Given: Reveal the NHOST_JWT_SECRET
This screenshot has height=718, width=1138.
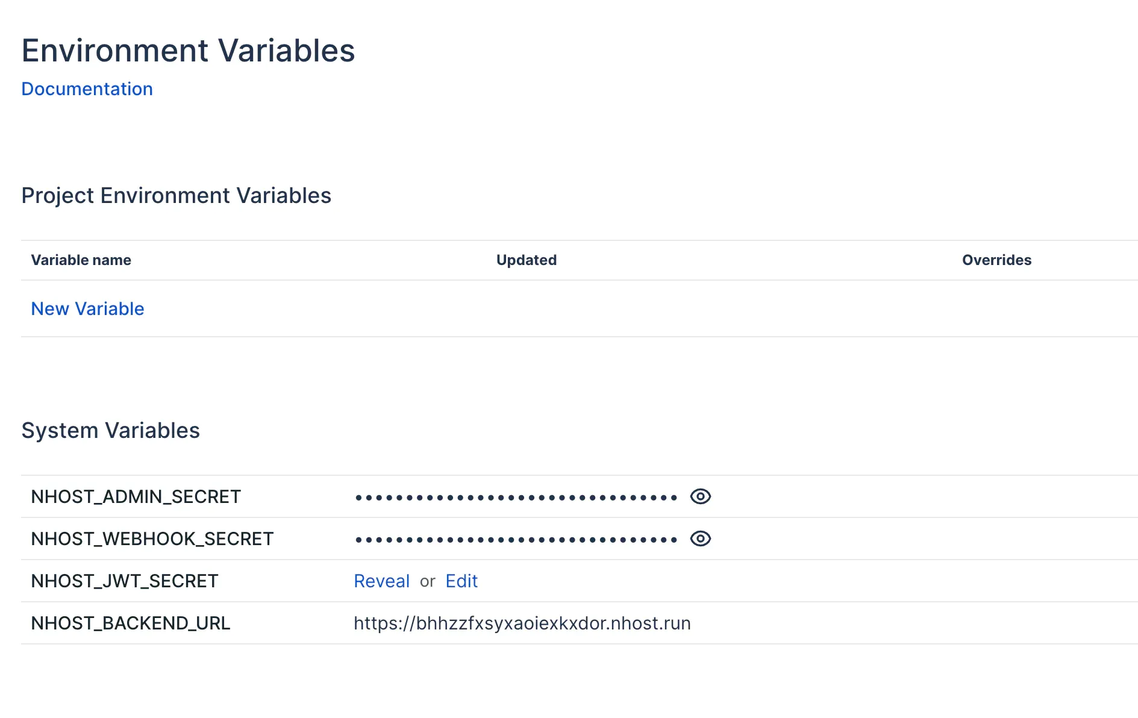Looking at the screenshot, I should click(x=381, y=581).
